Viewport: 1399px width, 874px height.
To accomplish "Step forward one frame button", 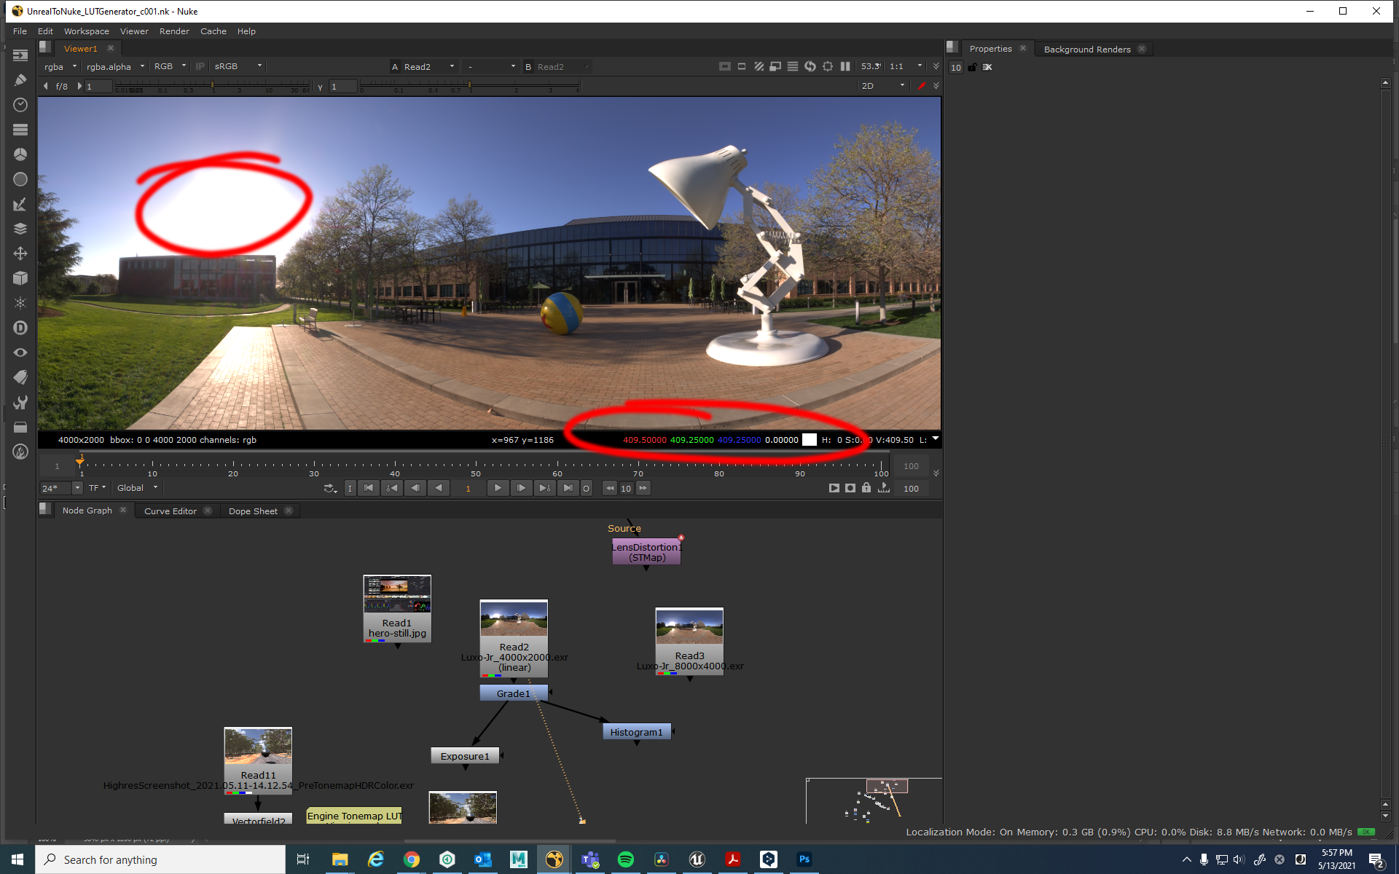I will 521,488.
